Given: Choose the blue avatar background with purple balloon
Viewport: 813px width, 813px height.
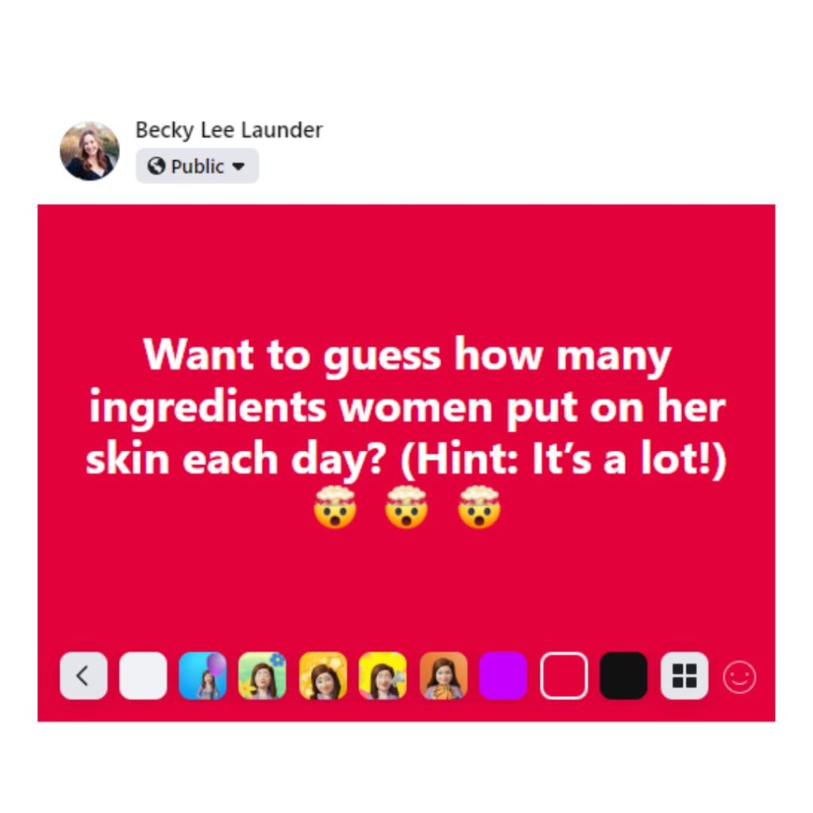Looking at the screenshot, I should (x=202, y=676).
